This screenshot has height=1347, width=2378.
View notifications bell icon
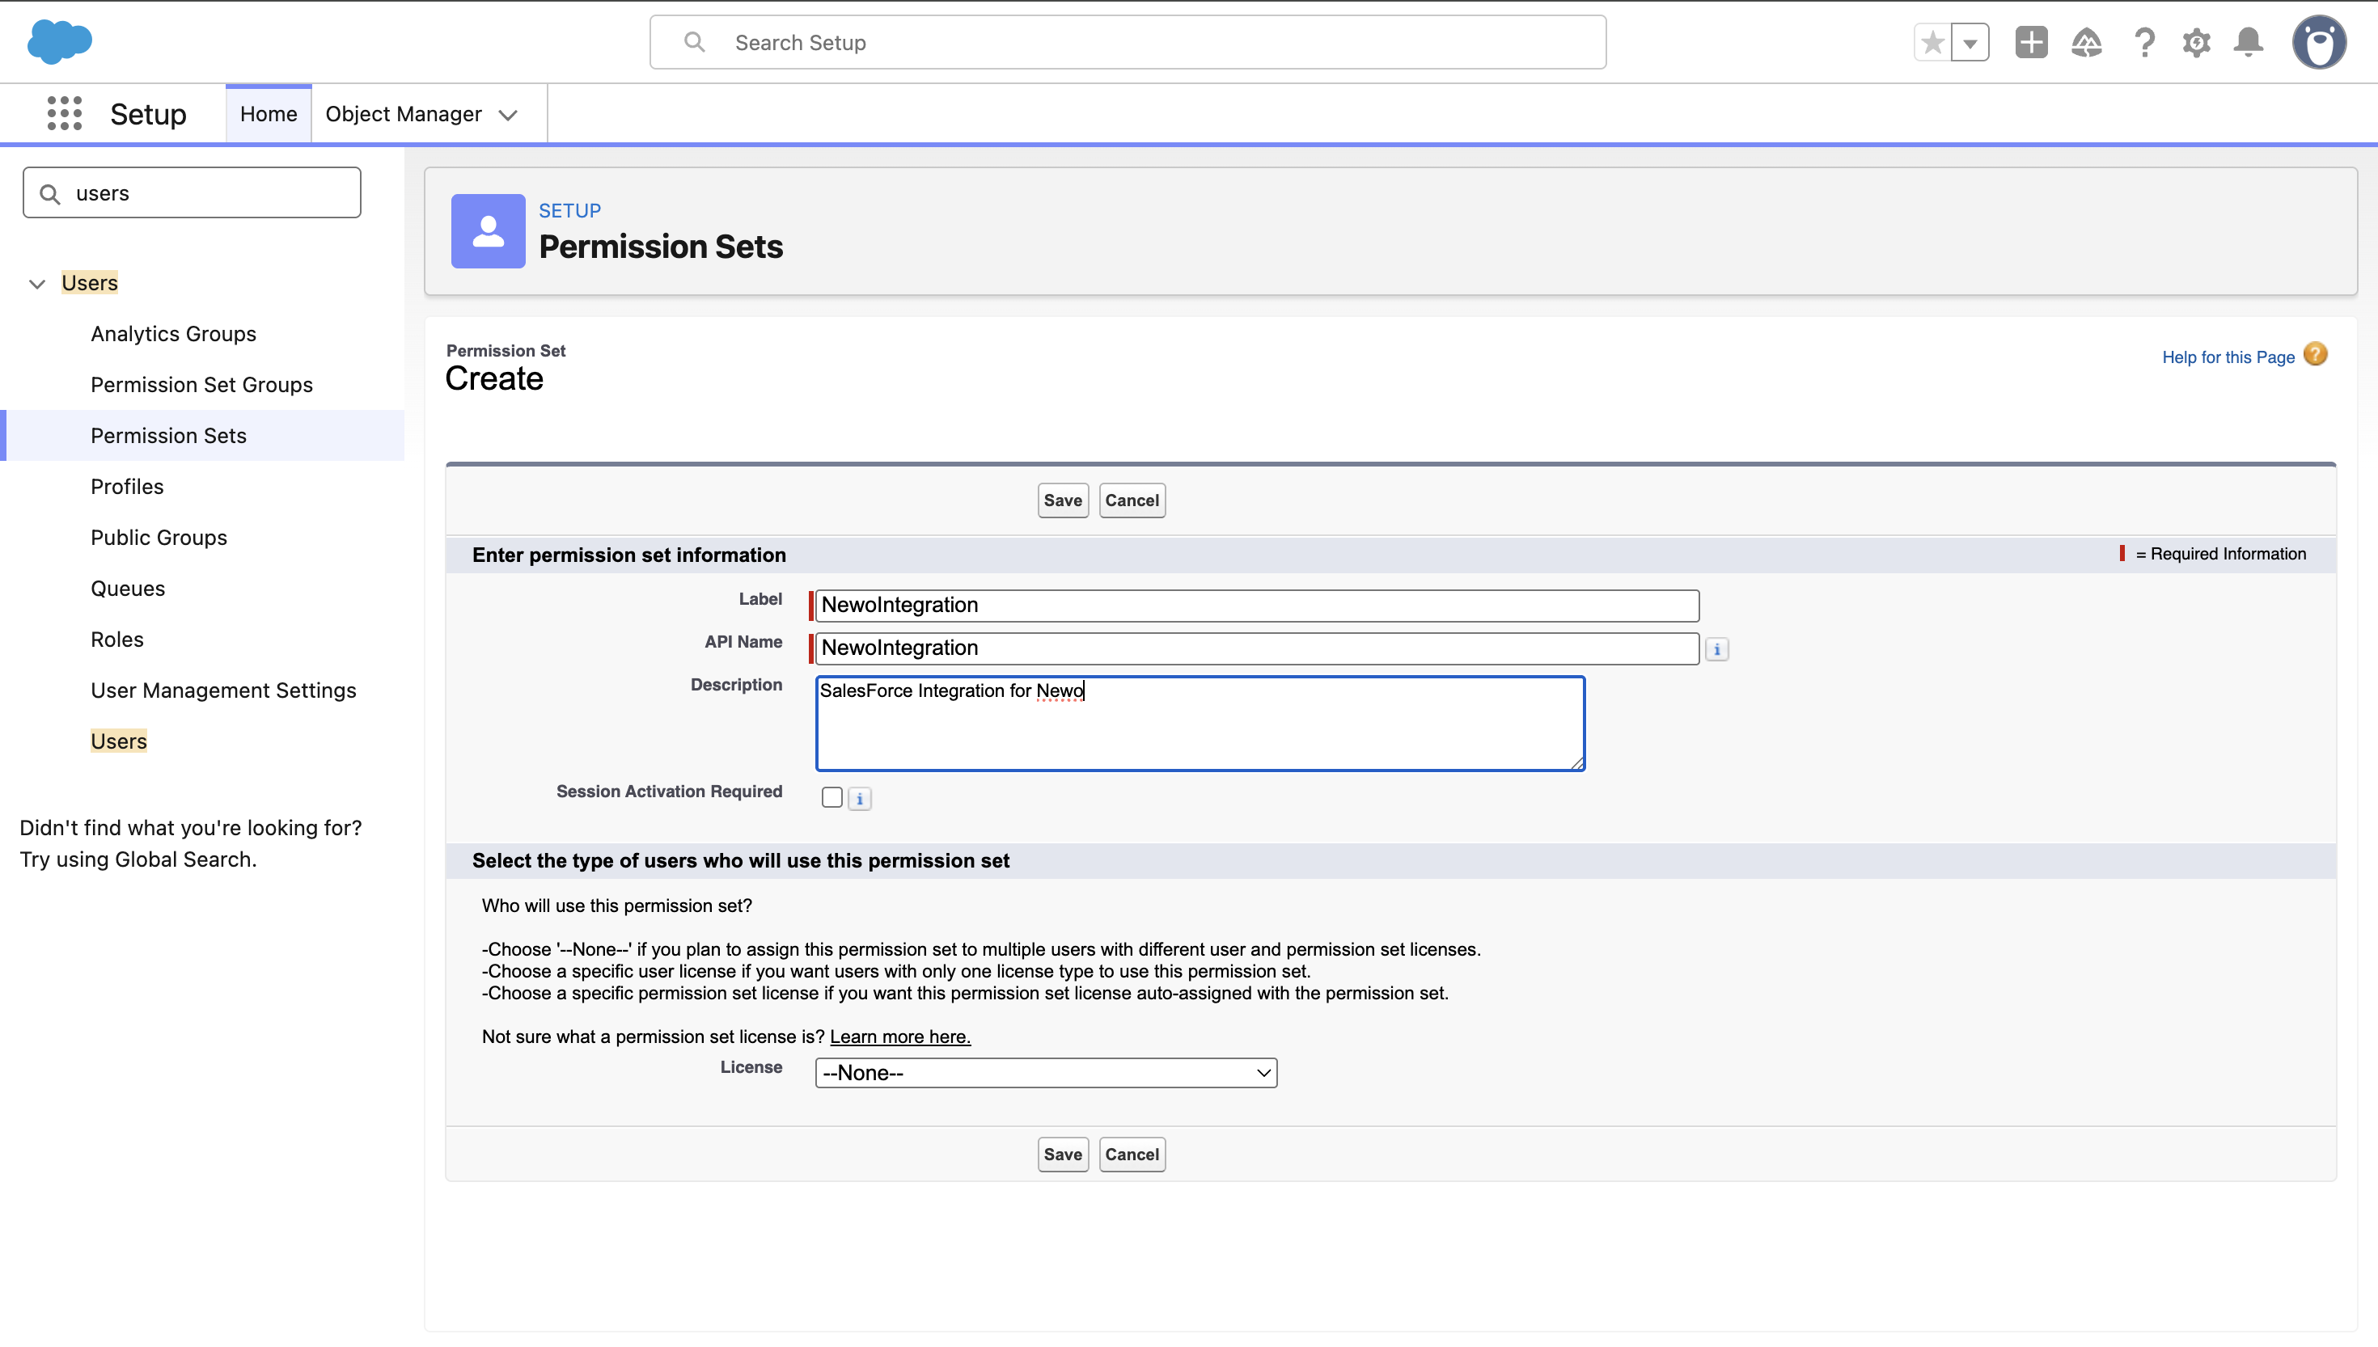(2249, 43)
